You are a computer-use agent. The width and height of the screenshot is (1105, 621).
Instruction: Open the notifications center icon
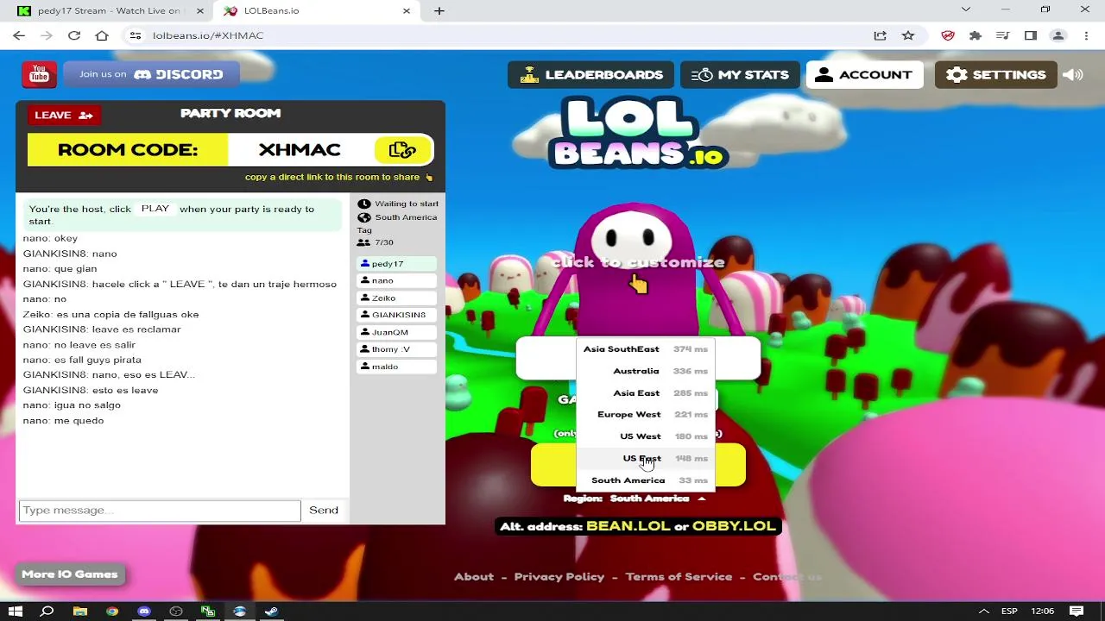pyautogui.click(x=1077, y=612)
